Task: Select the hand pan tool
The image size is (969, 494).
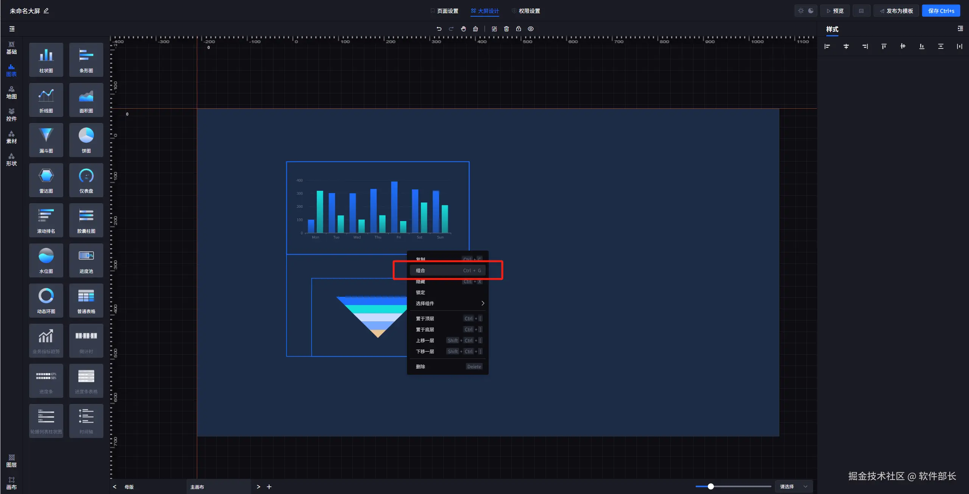Action: click(463, 29)
